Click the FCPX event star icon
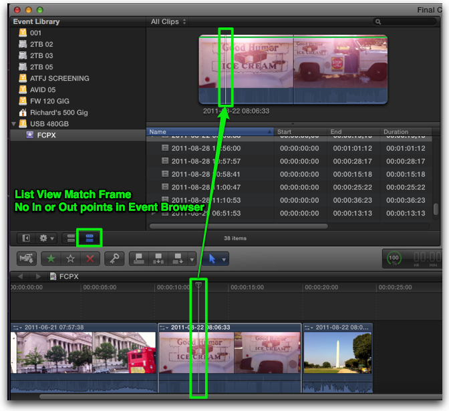 pyautogui.click(x=30, y=135)
